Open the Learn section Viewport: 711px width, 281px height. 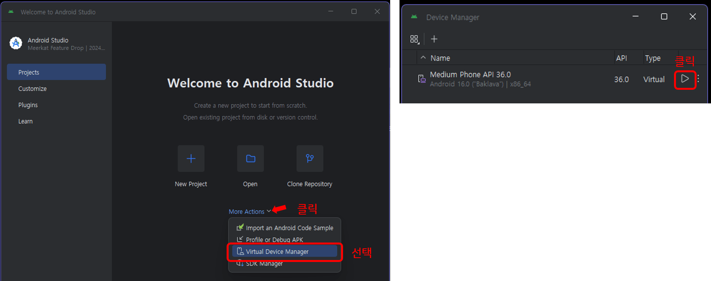tap(56, 121)
